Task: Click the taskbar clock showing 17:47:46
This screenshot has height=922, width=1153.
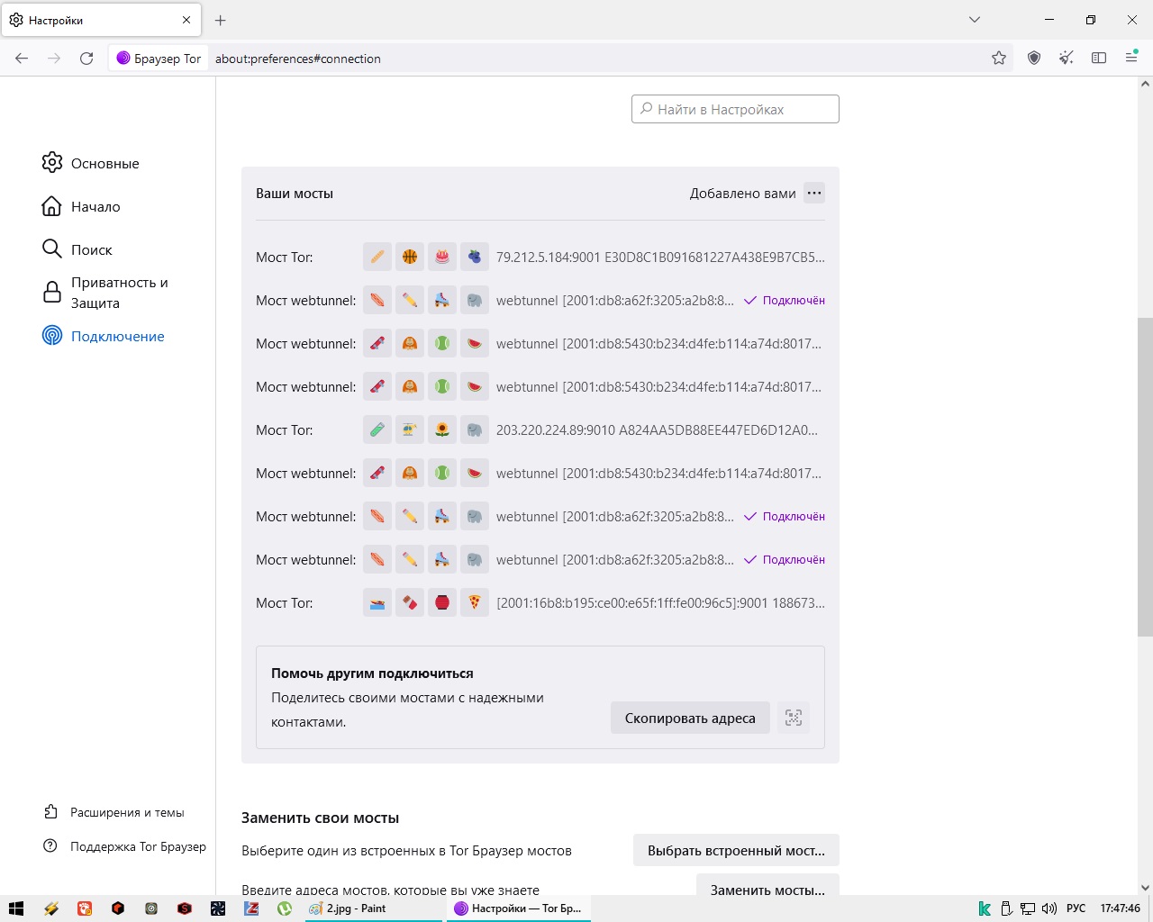Action: [1120, 908]
